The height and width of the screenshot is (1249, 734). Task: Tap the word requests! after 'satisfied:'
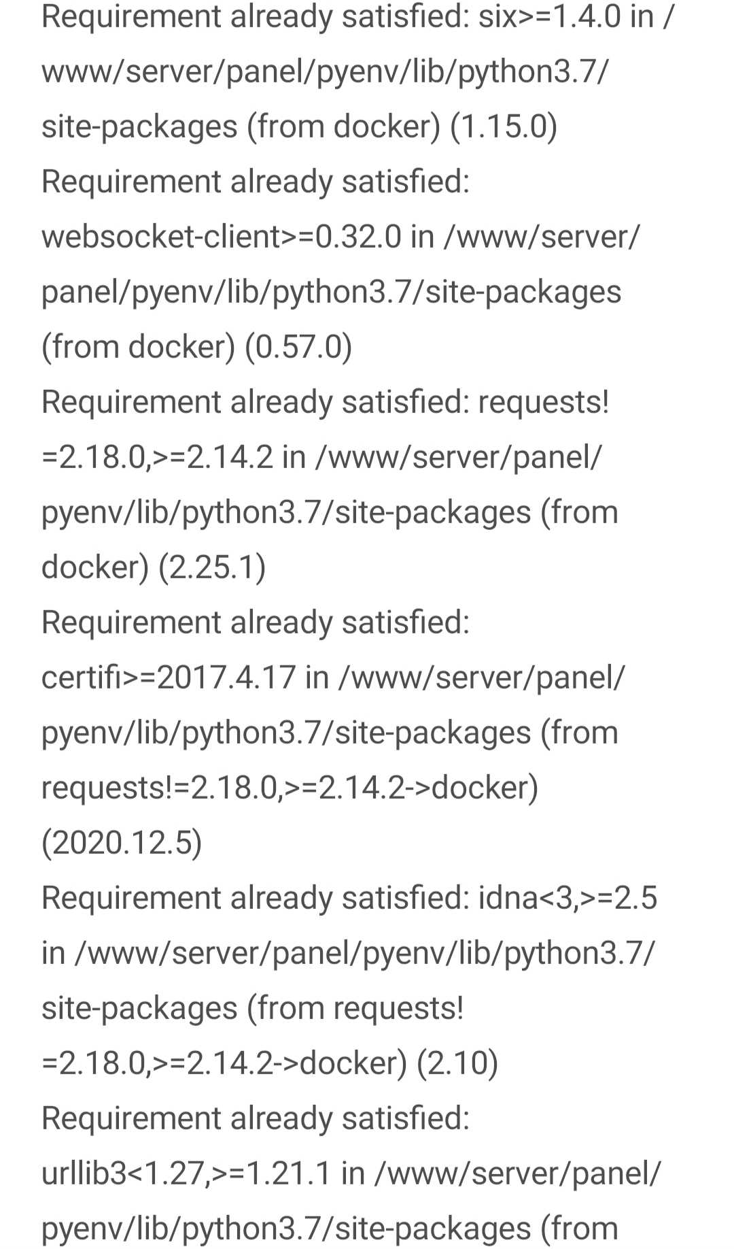544,402
